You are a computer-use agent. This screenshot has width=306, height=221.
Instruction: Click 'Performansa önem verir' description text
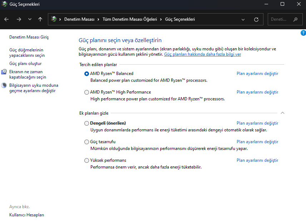point(146,167)
